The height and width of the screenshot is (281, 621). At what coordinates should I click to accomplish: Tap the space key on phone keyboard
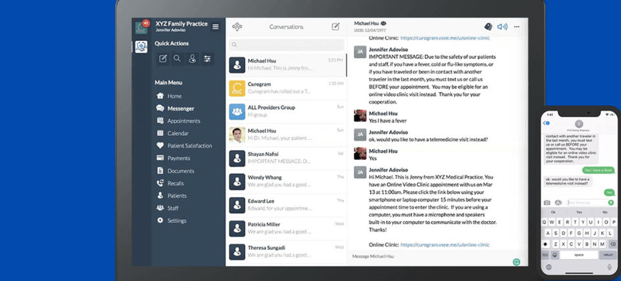pos(578,254)
